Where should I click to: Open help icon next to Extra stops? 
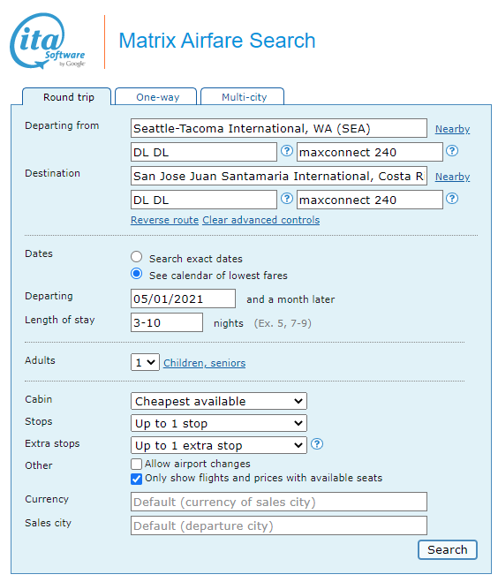click(316, 444)
